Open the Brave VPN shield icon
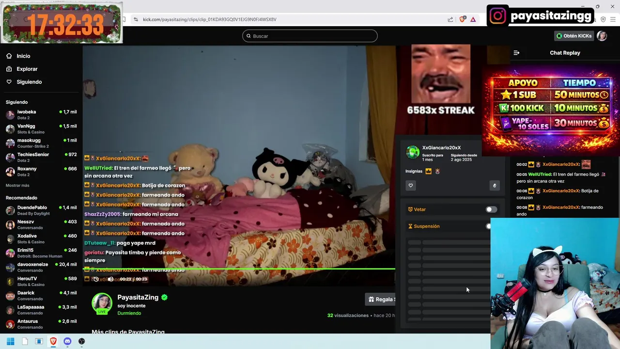 (x=603, y=19)
